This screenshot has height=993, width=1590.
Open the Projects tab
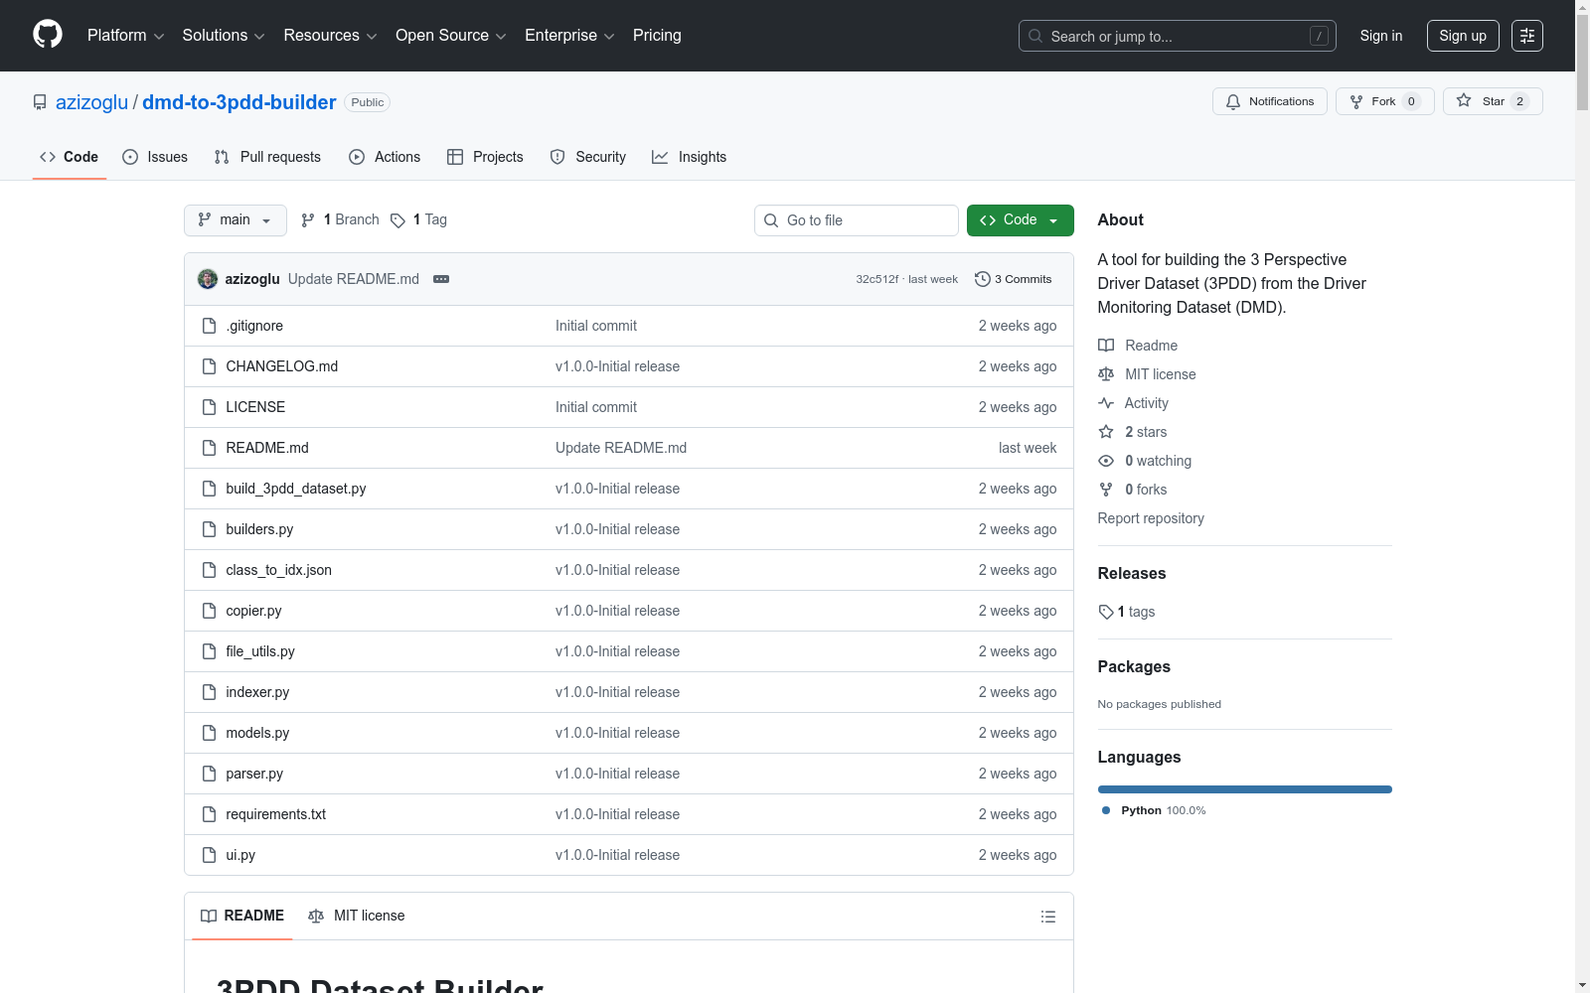[485, 157]
